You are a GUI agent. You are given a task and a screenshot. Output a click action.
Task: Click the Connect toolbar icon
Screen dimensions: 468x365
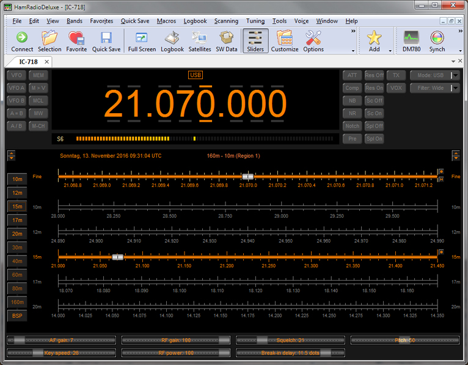(22, 41)
